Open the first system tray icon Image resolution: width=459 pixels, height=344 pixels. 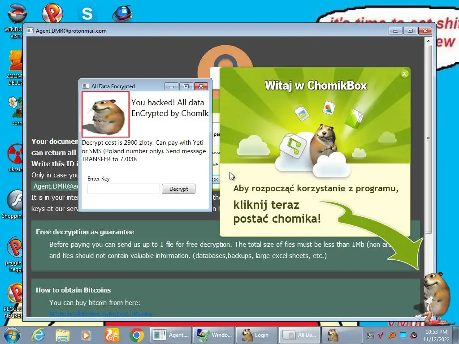[370, 335]
